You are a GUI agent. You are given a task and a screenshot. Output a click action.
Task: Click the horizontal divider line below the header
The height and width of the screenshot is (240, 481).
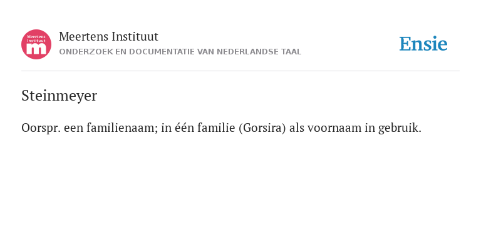[240, 71]
